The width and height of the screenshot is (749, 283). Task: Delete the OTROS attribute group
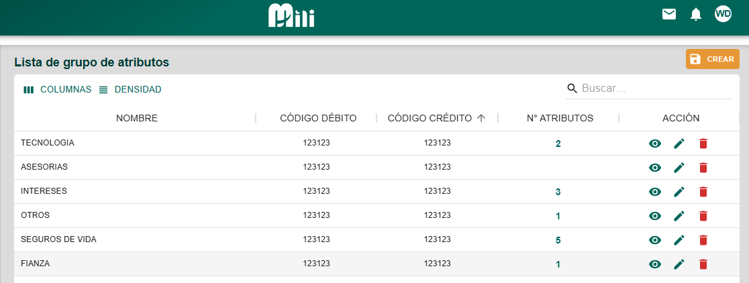coord(703,216)
